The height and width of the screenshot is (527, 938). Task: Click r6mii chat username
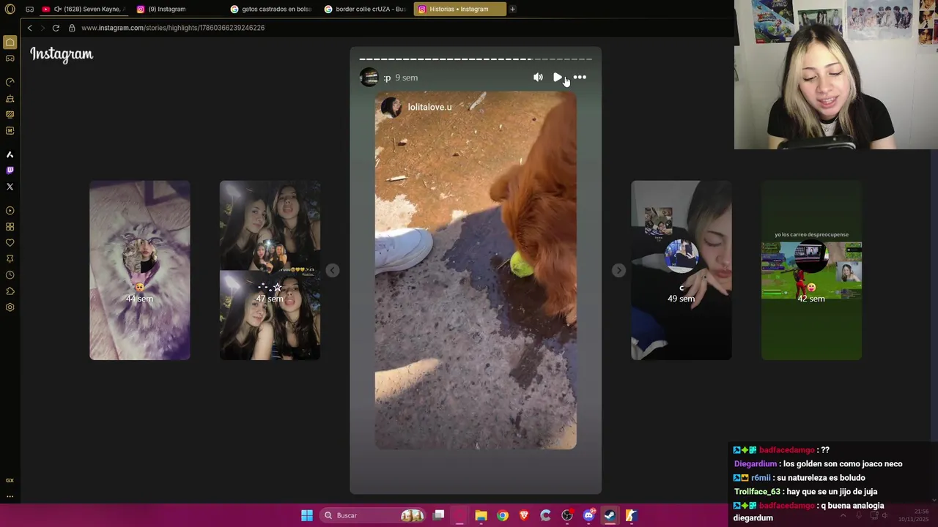[x=761, y=478]
